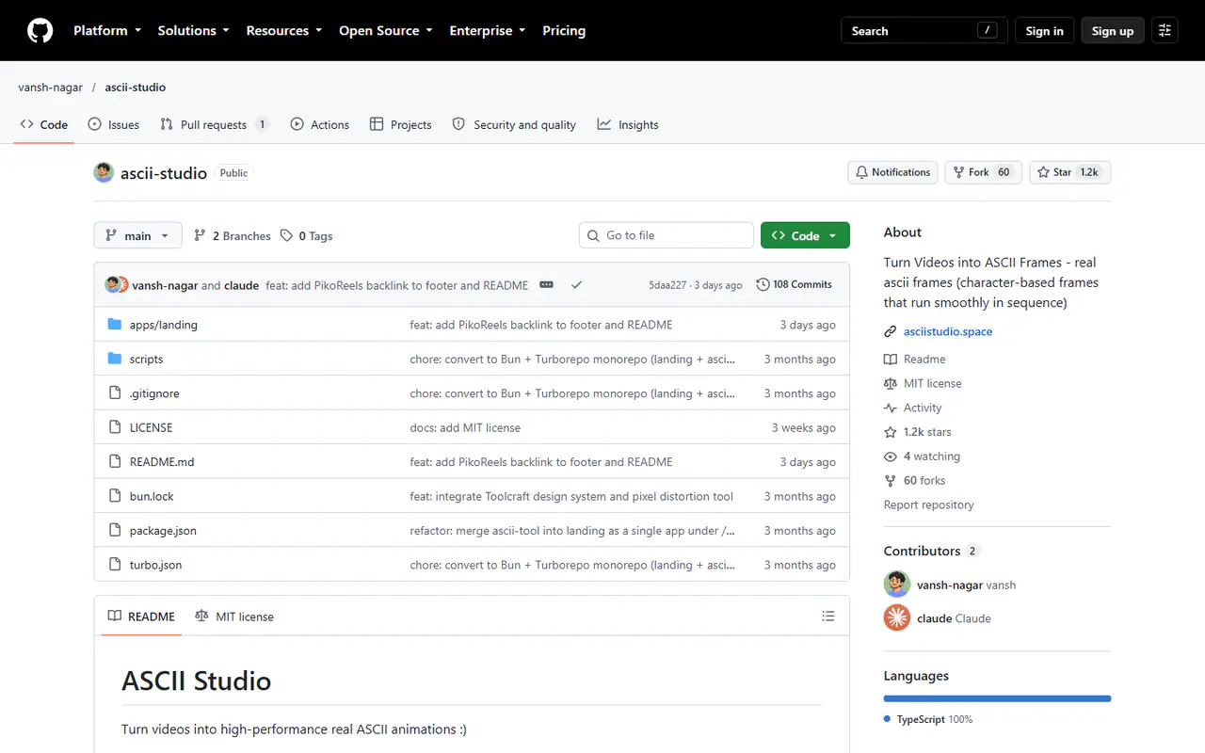Open the package.json file
The image size is (1205, 753).
[163, 531]
